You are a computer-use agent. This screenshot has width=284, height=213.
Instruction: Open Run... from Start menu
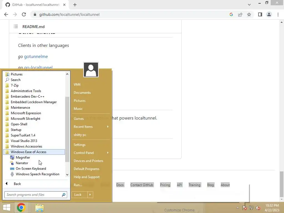[78, 185]
